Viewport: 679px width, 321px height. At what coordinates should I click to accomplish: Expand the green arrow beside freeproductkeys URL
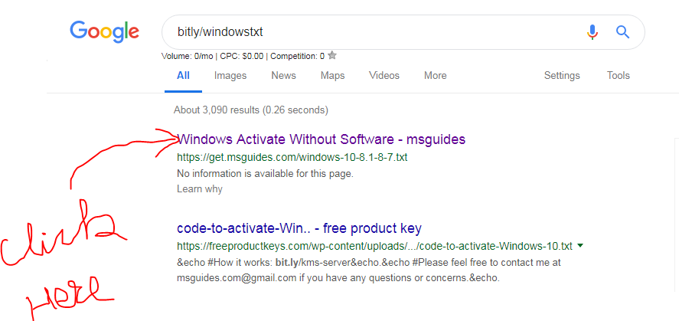[x=580, y=246]
